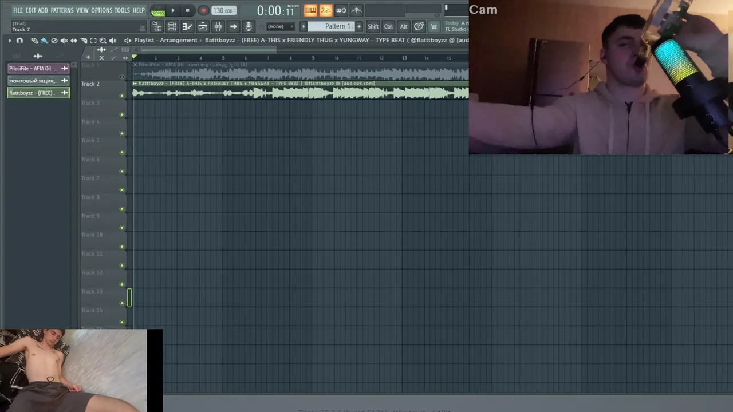Select the PileciFile - AFIA Oil clip

(38, 69)
